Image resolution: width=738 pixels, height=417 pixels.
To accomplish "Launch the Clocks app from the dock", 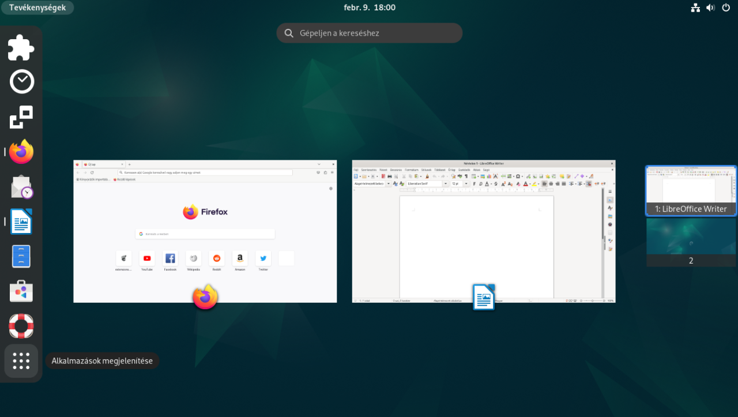I will pos(21,82).
